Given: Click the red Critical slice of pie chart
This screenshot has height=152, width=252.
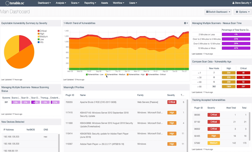Looking at the screenshot, I should tap(24, 43).
